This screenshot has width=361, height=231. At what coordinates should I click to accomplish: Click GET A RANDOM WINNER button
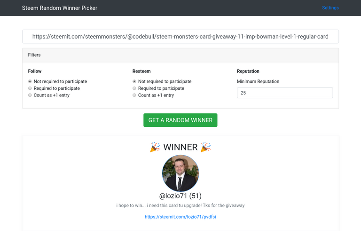pyautogui.click(x=180, y=120)
